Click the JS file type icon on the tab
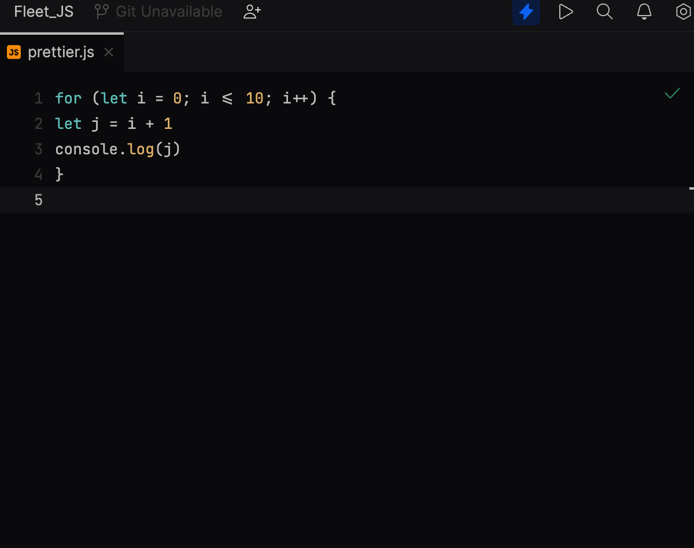Viewport: 694px width, 548px height. tap(14, 52)
